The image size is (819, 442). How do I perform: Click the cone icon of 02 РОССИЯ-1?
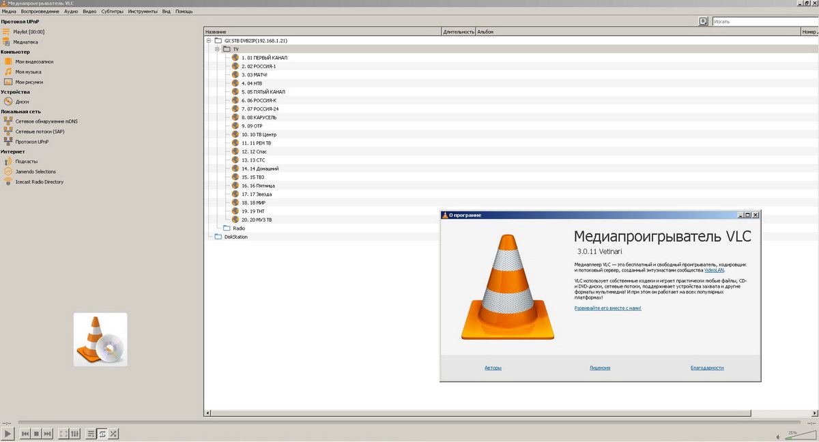pyautogui.click(x=235, y=66)
